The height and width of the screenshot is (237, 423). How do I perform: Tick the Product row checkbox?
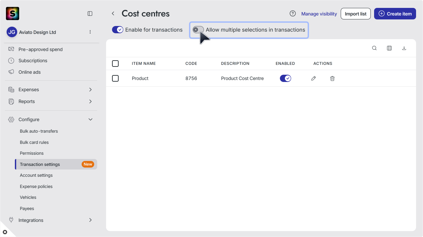(115, 78)
